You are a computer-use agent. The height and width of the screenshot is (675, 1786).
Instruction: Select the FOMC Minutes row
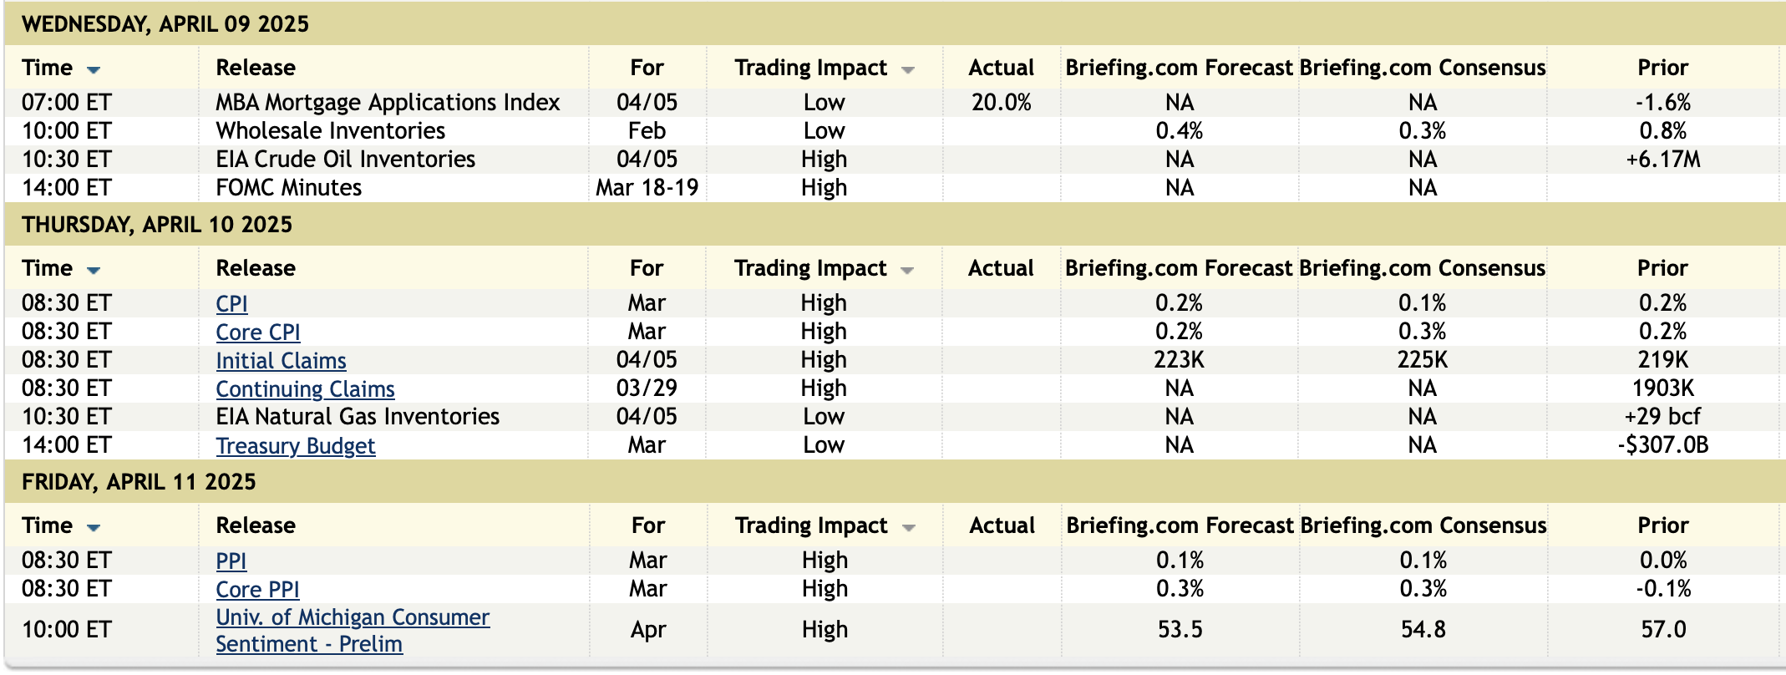point(288,188)
